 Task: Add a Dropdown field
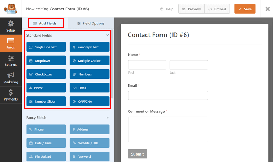[x=46, y=61]
